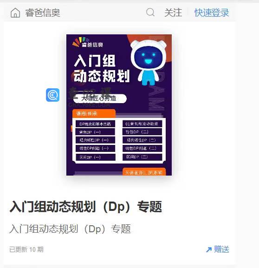This screenshot has height=268, width=259.
Task: Select 快速登录 to log in
Action: [212, 13]
